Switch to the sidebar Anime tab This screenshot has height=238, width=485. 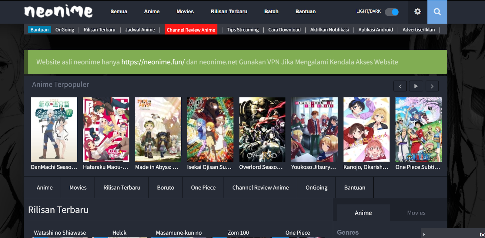pos(363,213)
